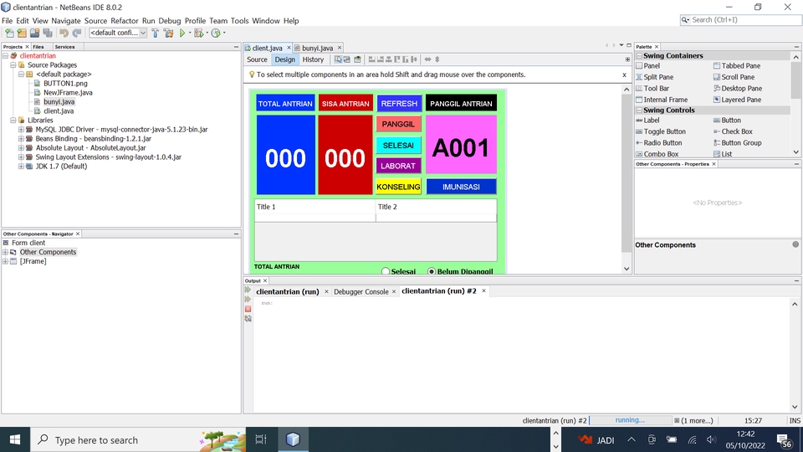Collapse the Source Packages node
The height and width of the screenshot is (452, 803).
tap(13, 65)
